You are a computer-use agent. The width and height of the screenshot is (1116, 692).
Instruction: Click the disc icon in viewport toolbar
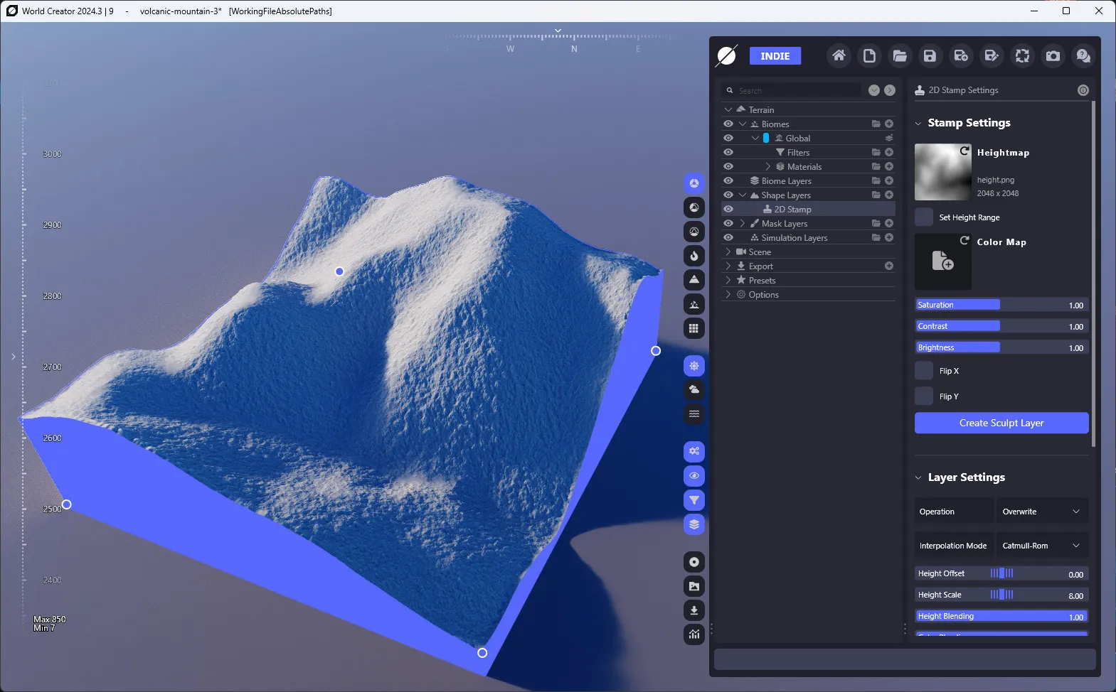(x=694, y=562)
